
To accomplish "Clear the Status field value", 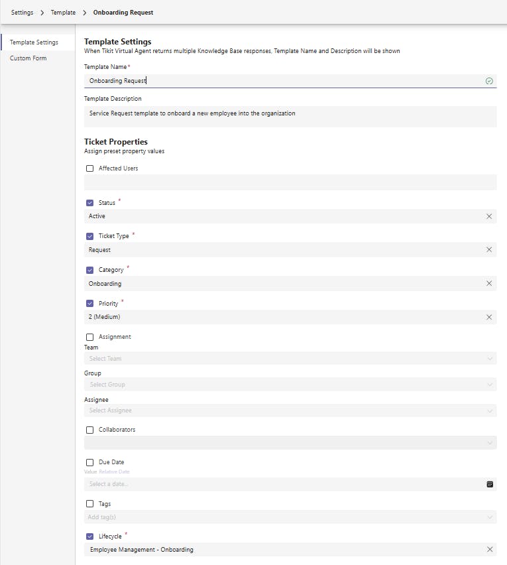I will click(489, 216).
